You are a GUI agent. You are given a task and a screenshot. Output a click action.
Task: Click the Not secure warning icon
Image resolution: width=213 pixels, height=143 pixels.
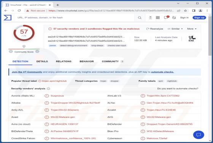click(x=27, y=11)
